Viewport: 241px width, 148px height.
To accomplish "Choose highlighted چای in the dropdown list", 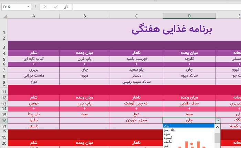I will click(x=189, y=126).
